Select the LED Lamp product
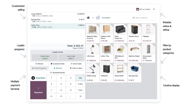The image size is (188, 108). pos(92,53)
